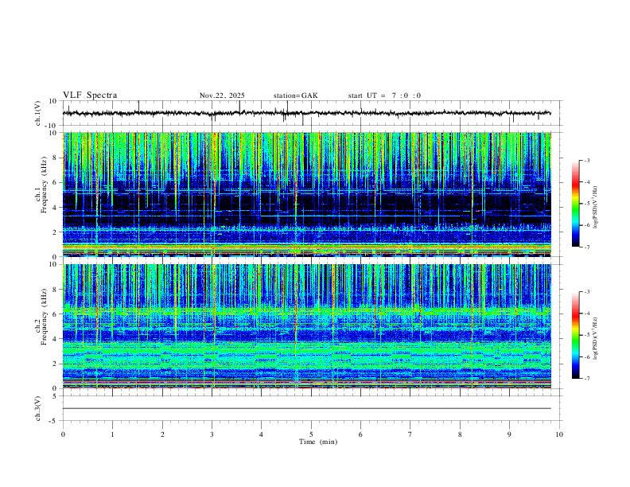
Task: Click time axis tick label "6"
Action: click(360, 434)
